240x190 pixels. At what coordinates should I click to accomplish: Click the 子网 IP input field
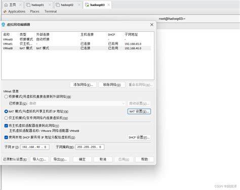(35, 147)
